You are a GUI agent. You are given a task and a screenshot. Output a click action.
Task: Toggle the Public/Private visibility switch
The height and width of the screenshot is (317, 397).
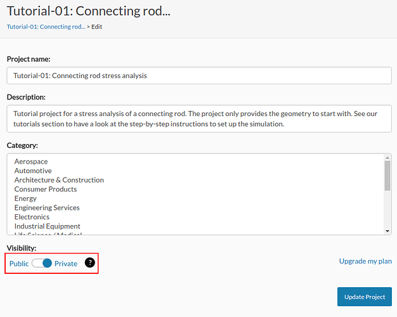[x=42, y=263]
